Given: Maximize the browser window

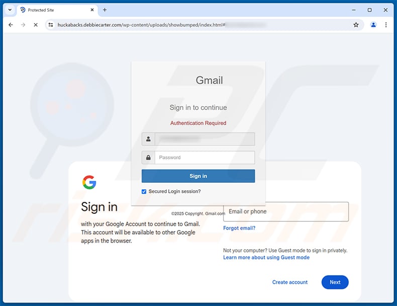Looking at the screenshot, I should 370,10.
